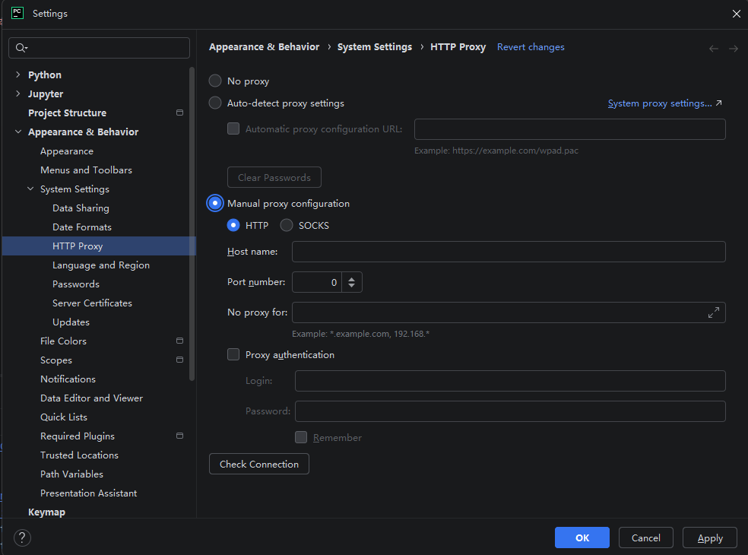
Task: Click the project-level icon next to Required Plugins
Action: coord(180,436)
